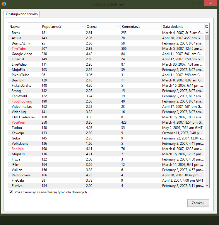Click Volkskrant's rating 1.60

pyautogui.click(x=89, y=144)
